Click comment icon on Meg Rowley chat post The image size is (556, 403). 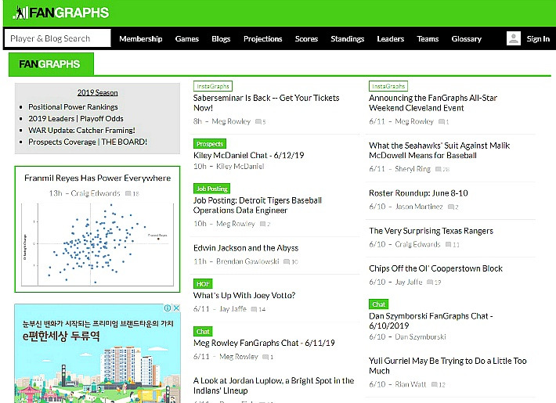265,357
